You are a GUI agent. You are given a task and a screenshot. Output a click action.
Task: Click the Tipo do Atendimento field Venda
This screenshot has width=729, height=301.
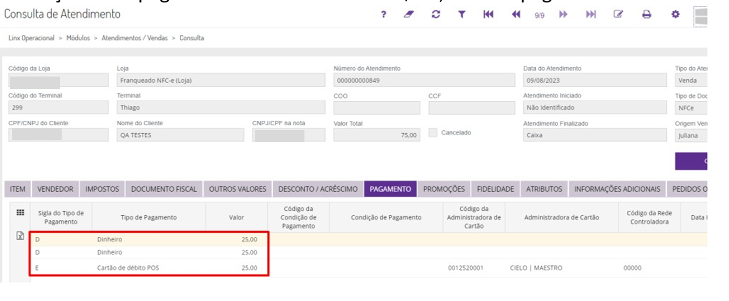[691, 80]
